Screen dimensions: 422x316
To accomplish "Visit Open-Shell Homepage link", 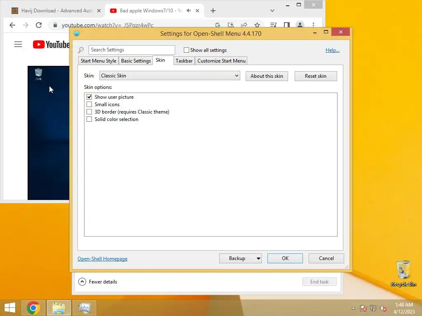I will point(103,259).
